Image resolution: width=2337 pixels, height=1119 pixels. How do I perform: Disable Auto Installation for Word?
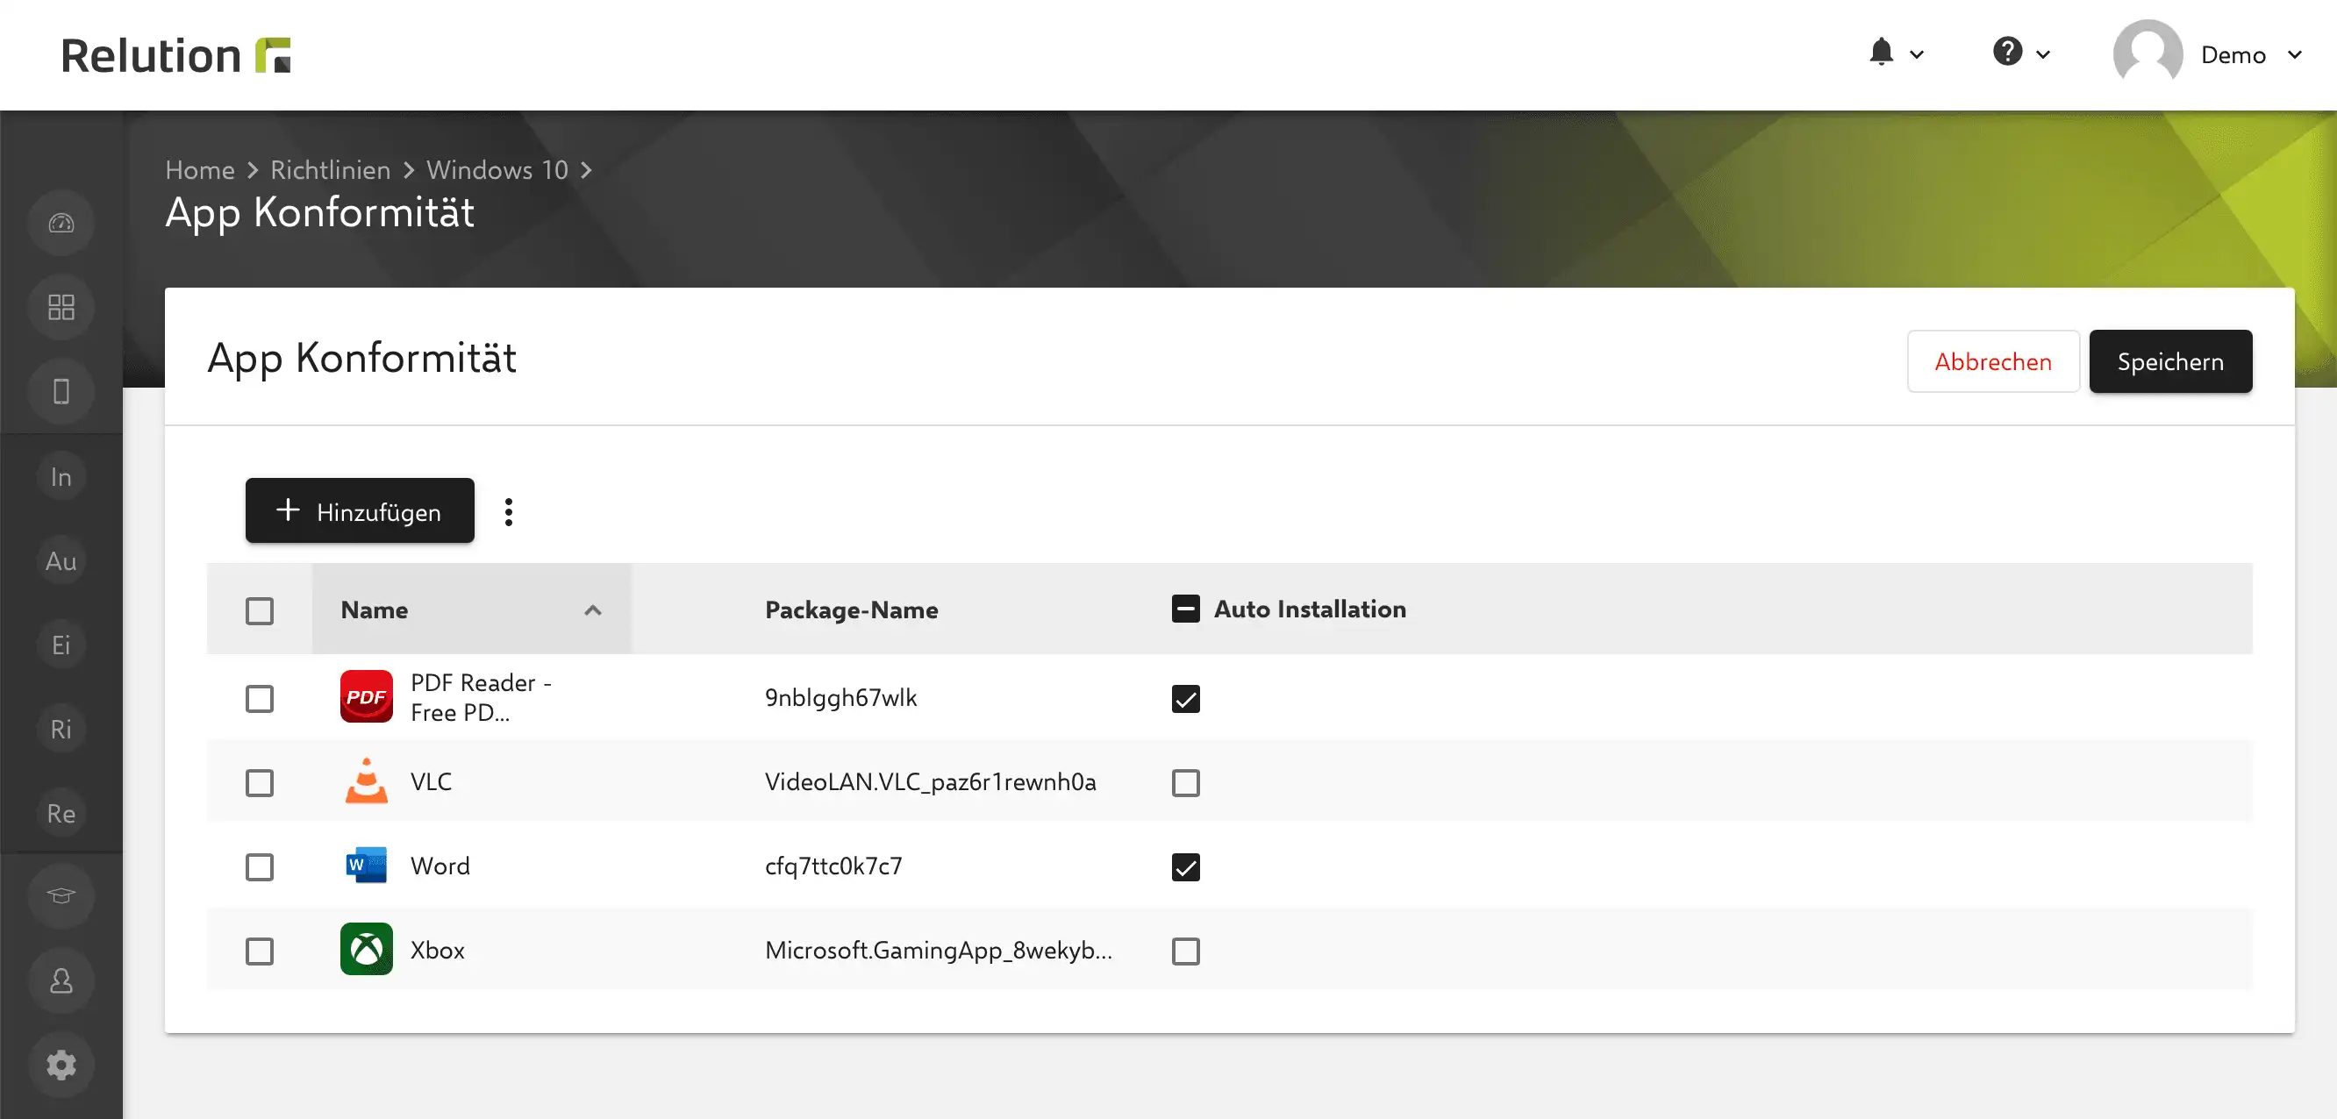(1186, 867)
